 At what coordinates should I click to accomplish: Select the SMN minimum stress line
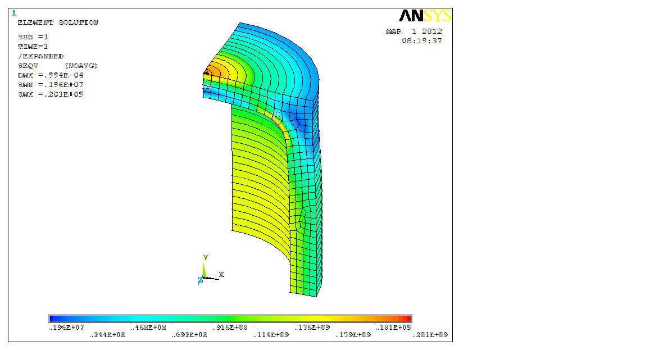pyautogui.click(x=50, y=85)
